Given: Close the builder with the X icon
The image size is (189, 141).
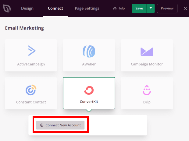Looking at the screenshot, I should (x=185, y=8).
